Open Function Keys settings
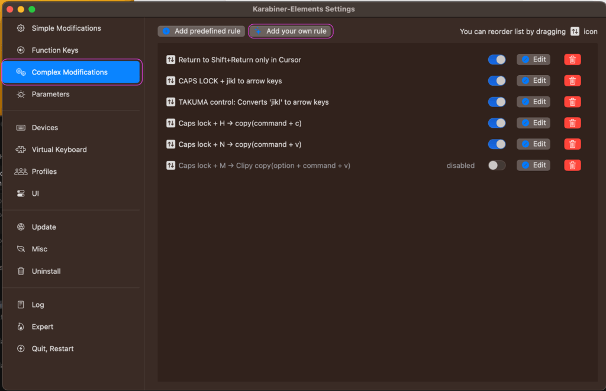This screenshot has height=391, width=606. [x=72, y=50]
